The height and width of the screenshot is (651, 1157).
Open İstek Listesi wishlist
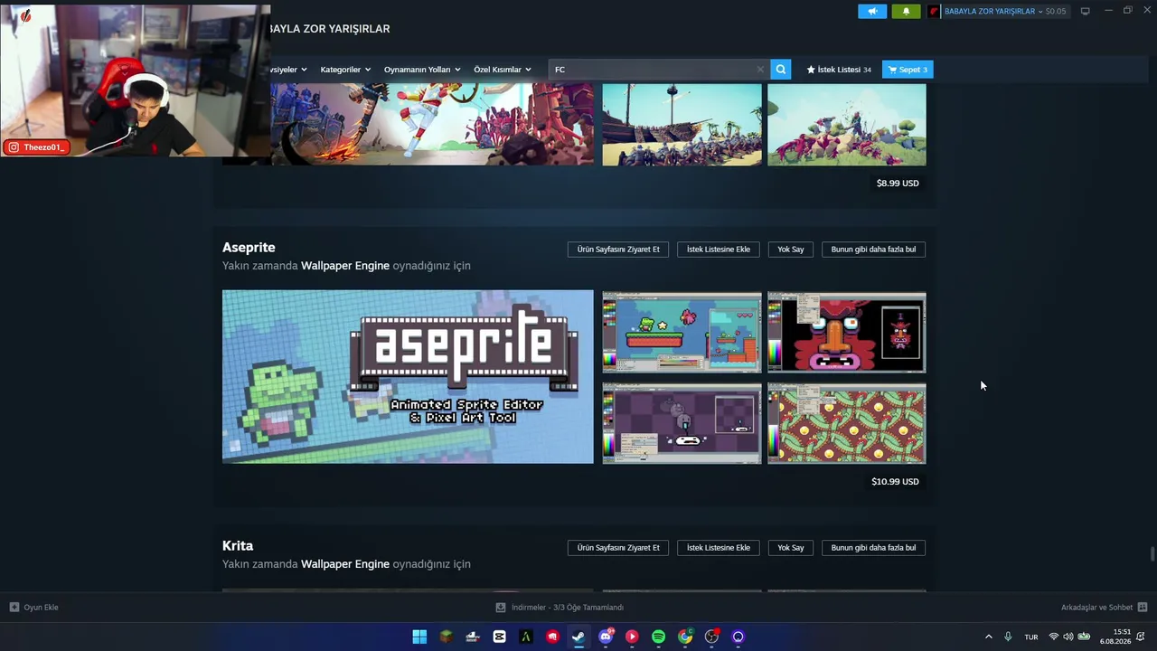coord(839,70)
